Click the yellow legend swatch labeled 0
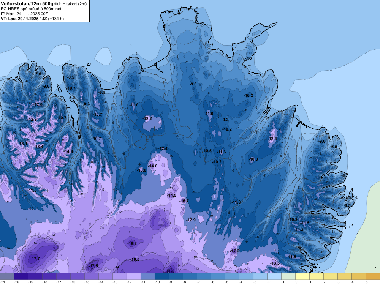The height and width of the screenshot is (284, 380). pyautogui.click(x=302, y=276)
